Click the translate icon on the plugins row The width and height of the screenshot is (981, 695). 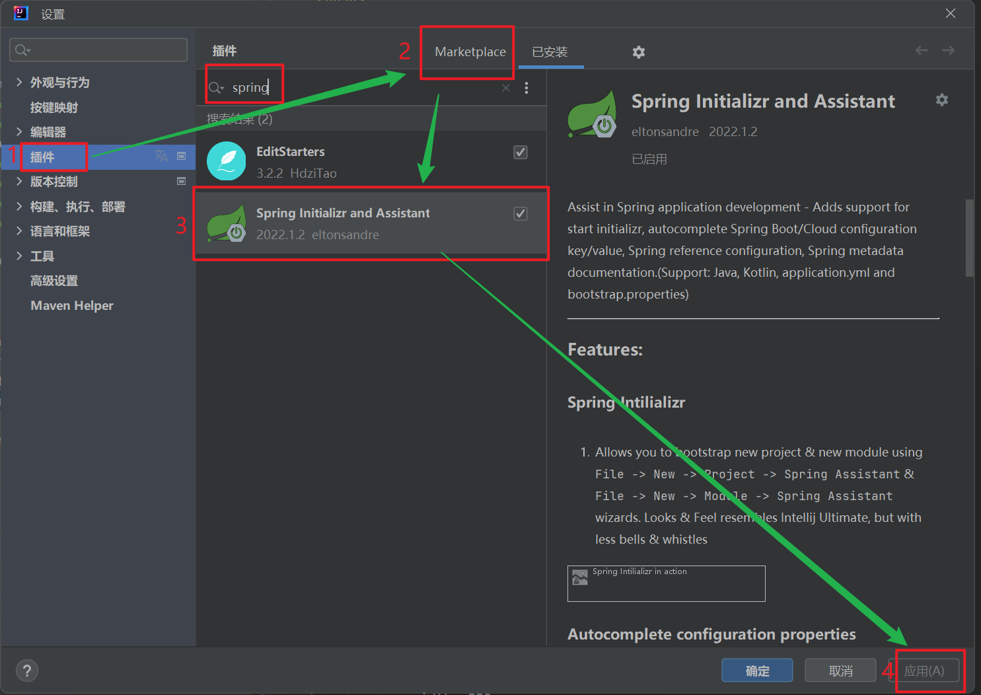pyautogui.click(x=161, y=156)
